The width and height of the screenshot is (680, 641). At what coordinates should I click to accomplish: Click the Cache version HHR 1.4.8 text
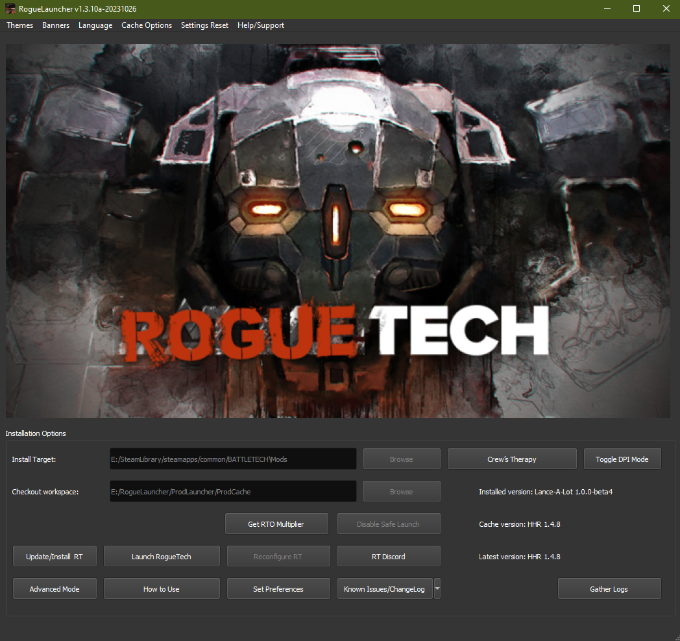[520, 524]
